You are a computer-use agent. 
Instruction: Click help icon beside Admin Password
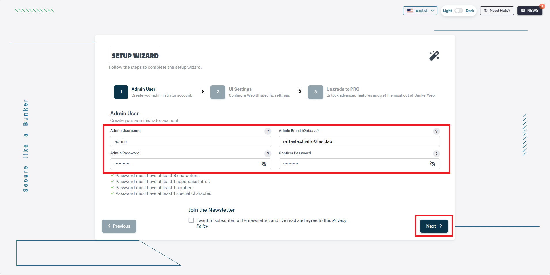[268, 154]
